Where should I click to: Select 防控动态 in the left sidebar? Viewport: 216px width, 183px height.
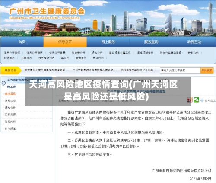pyautogui.click(x=10, y=100)
